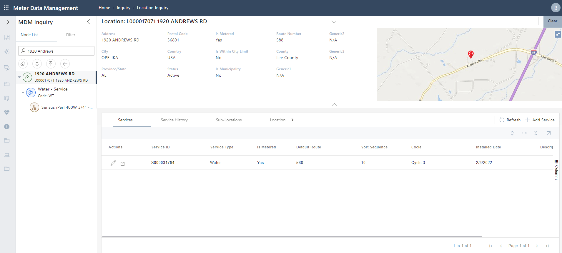Click the back arrow icon in node toolbar
The width and height of the screenshot is (562, 253).
65,64
